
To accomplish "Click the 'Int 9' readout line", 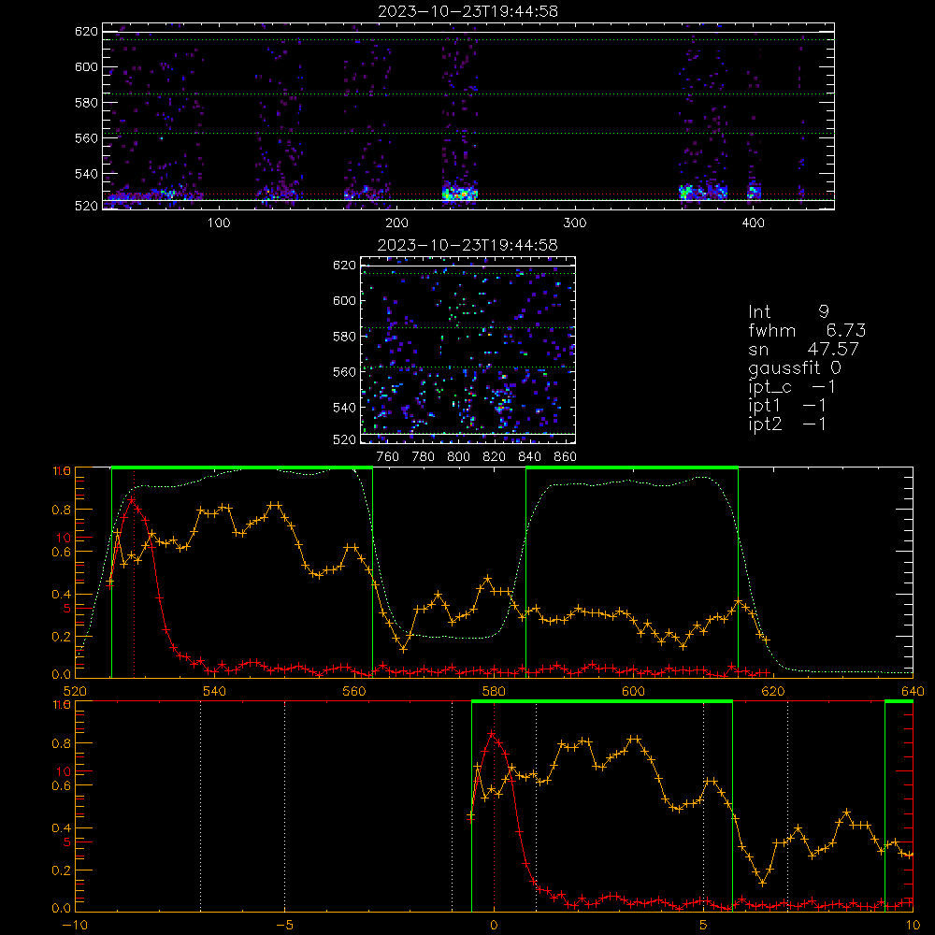I will tap(788, 311).
